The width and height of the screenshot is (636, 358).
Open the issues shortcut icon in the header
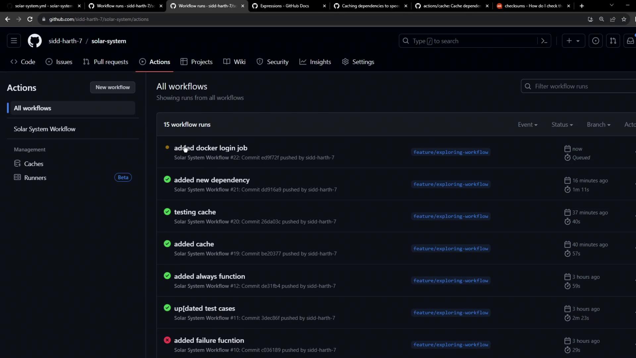(595, 41)
